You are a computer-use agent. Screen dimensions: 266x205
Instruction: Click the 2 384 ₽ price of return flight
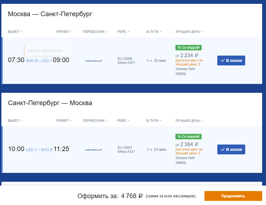point(189,145)
